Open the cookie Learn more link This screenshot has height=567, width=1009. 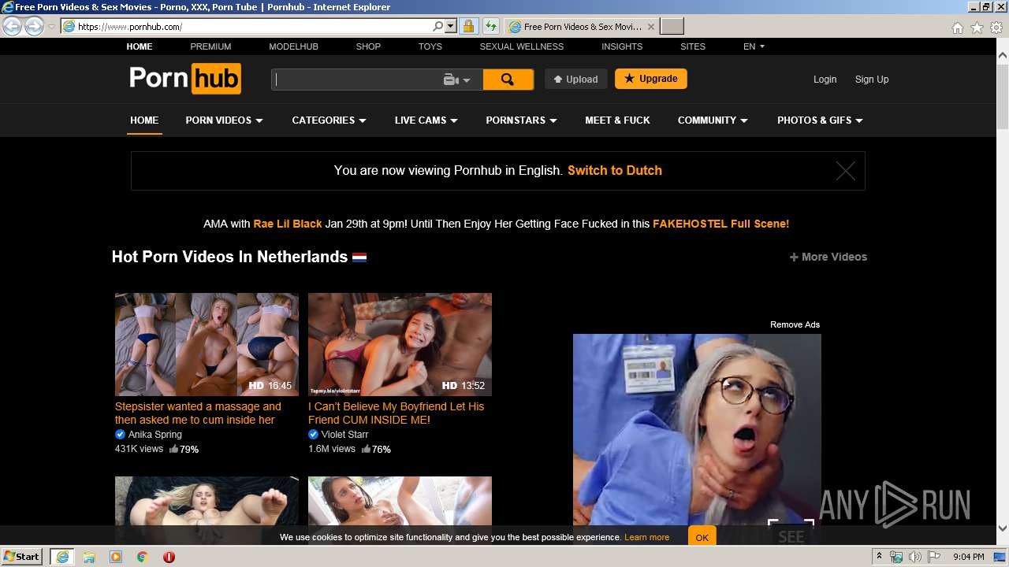click(x=646, y=537)
